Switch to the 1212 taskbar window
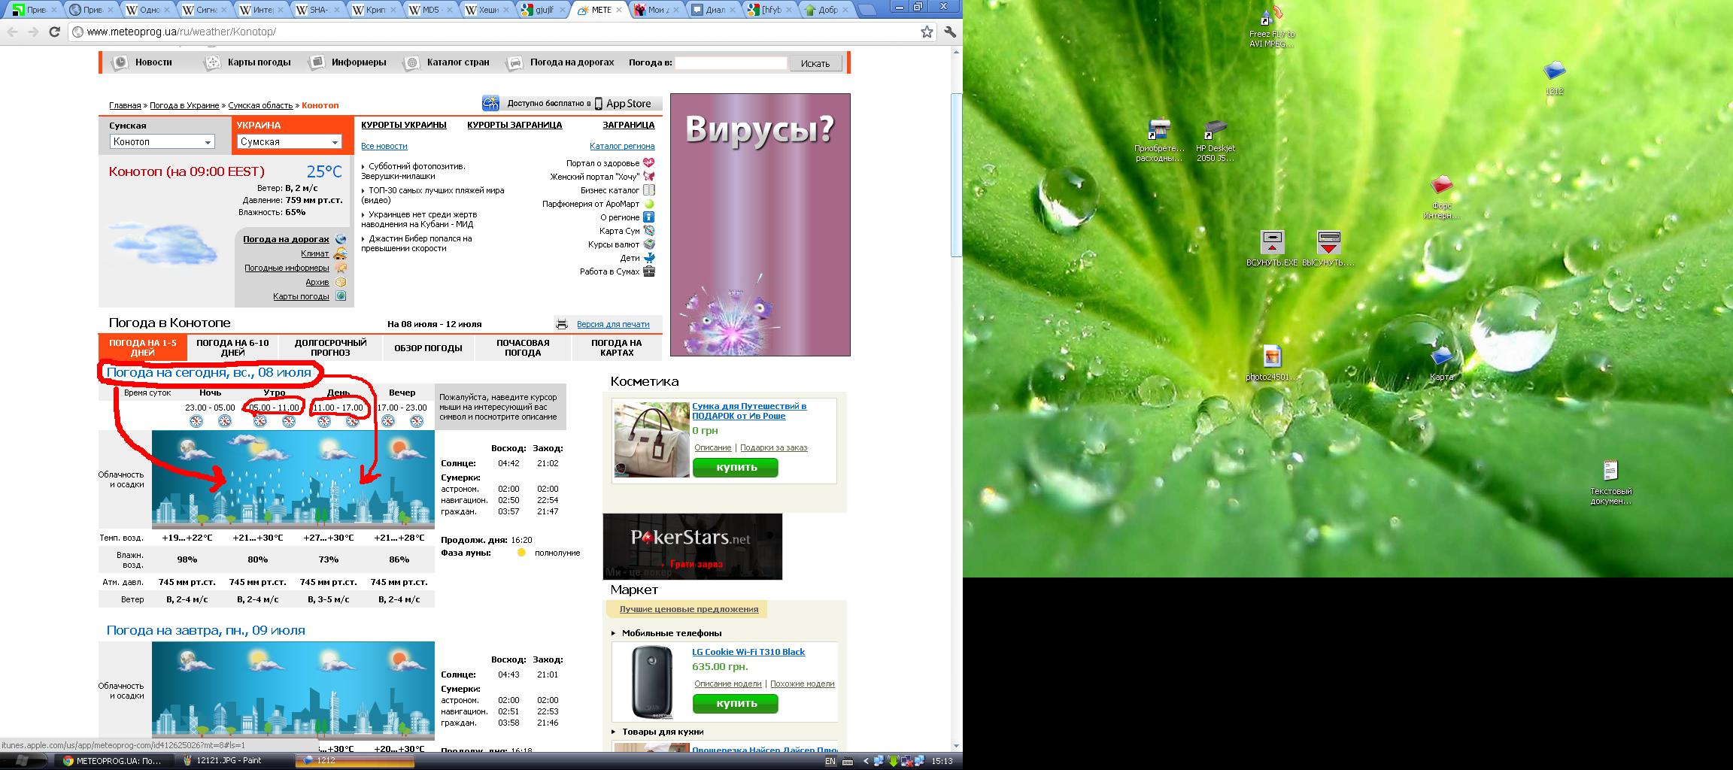The width and height of the screenshot is (1733, 770). (354, 760)
